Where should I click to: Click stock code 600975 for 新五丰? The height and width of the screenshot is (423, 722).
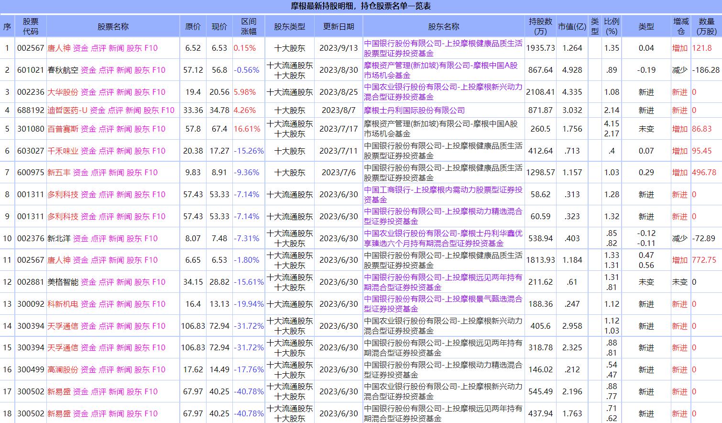click(32, 172)
